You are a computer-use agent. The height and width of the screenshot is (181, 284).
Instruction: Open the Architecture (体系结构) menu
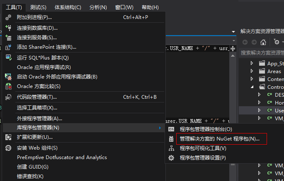(x=68, y=7)
